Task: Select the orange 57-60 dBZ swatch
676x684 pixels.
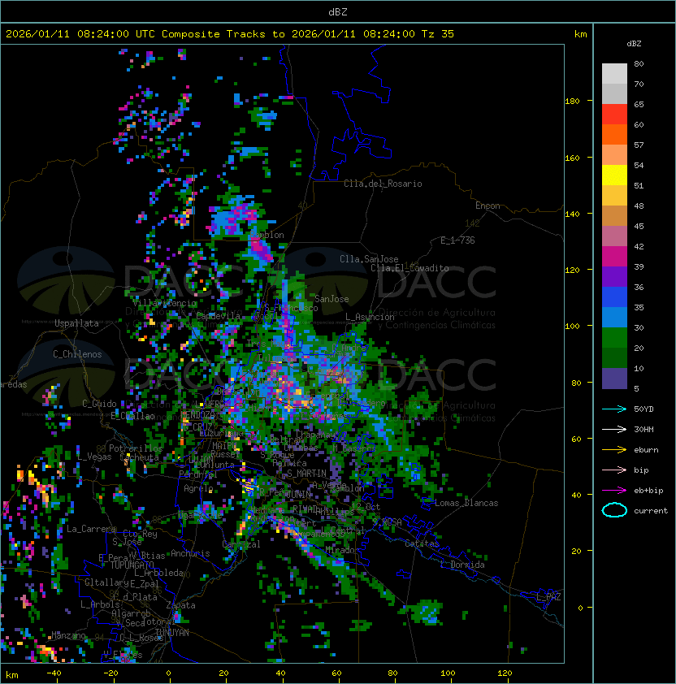Action: [x=614, y=134]
